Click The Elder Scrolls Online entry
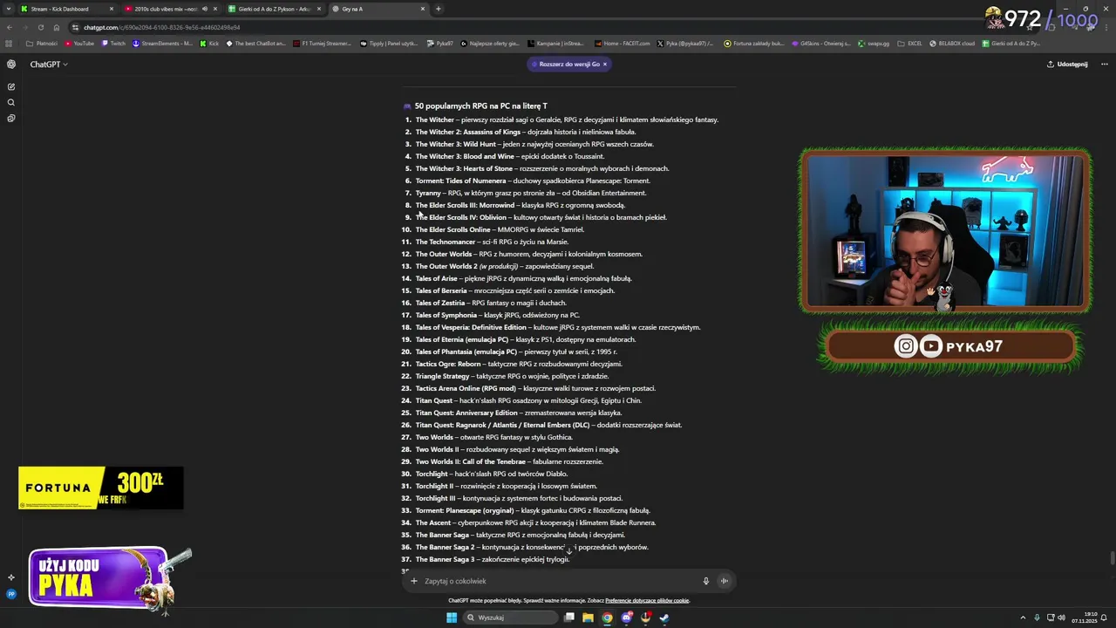 tap(500, 229)
